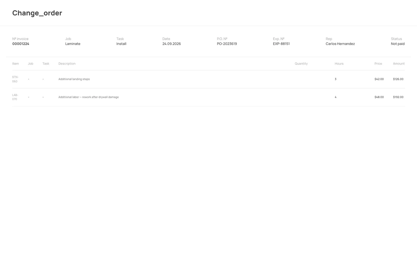Image resolution: width=417 pixels, height=261 pixels.
Task: Click the $42.00 price
Action: (x=379, y=79)
